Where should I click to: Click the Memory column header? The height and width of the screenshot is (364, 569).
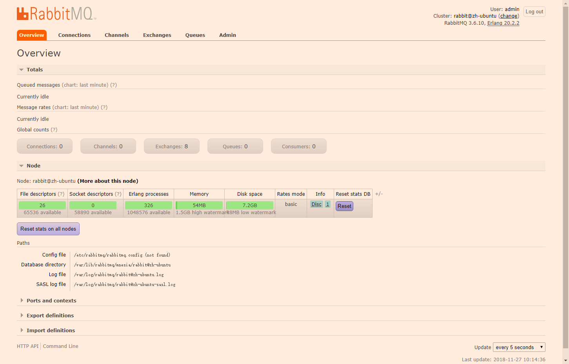coord(199,194)
